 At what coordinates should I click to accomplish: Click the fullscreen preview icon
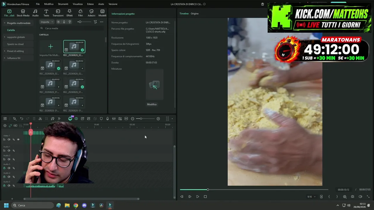pos(368,197)
